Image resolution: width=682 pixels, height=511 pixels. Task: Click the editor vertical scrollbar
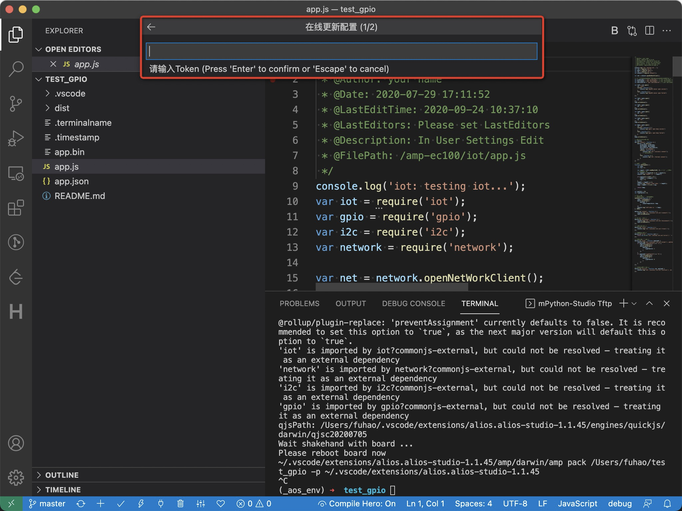pos(677,67)
